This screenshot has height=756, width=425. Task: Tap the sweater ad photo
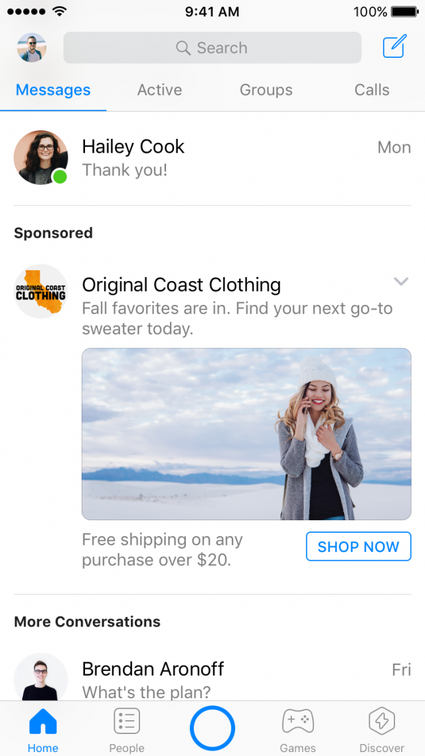[x=246, y=434]
